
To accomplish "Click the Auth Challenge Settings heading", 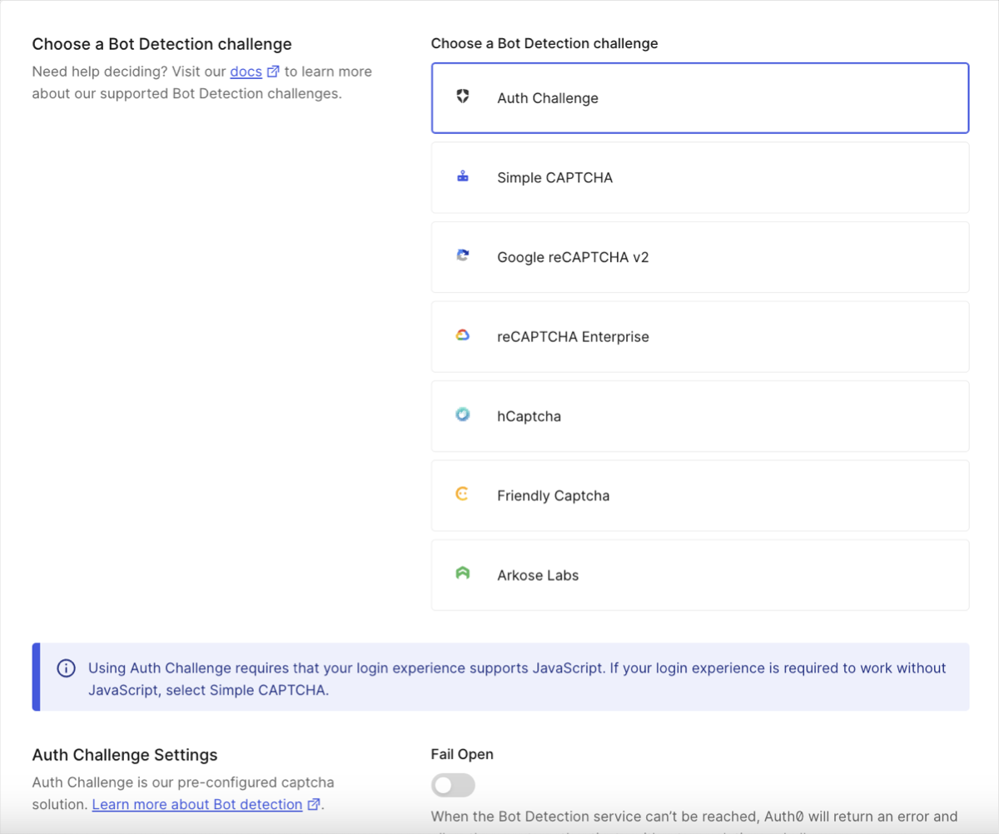I will click(x=125, y=755).
